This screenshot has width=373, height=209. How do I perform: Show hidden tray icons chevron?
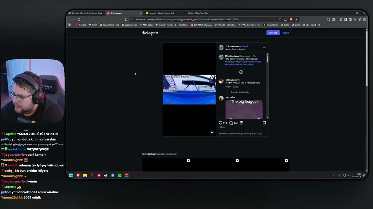click(334, 175)
